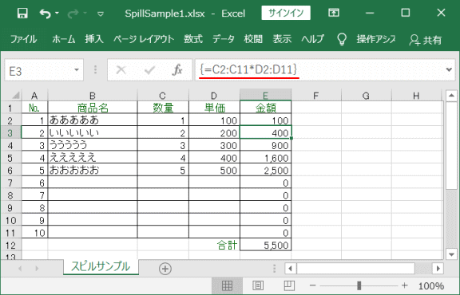The width and height of the screenshot is (460, 295).
Task: Switch to the 表示 tab
Action: point(282,39)
